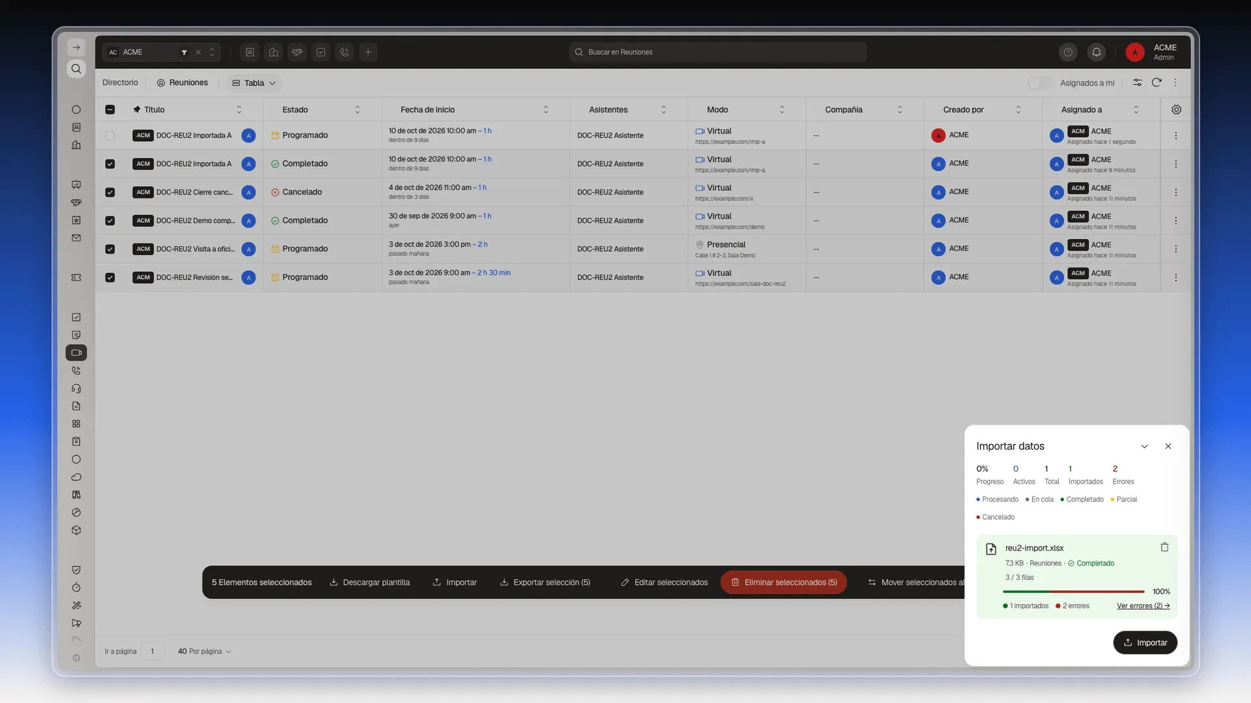Sort by Fecha de inicio column arrows
Image resolution: width=1251 pixels, height=703 pixels.
click(x=545, y=109)
